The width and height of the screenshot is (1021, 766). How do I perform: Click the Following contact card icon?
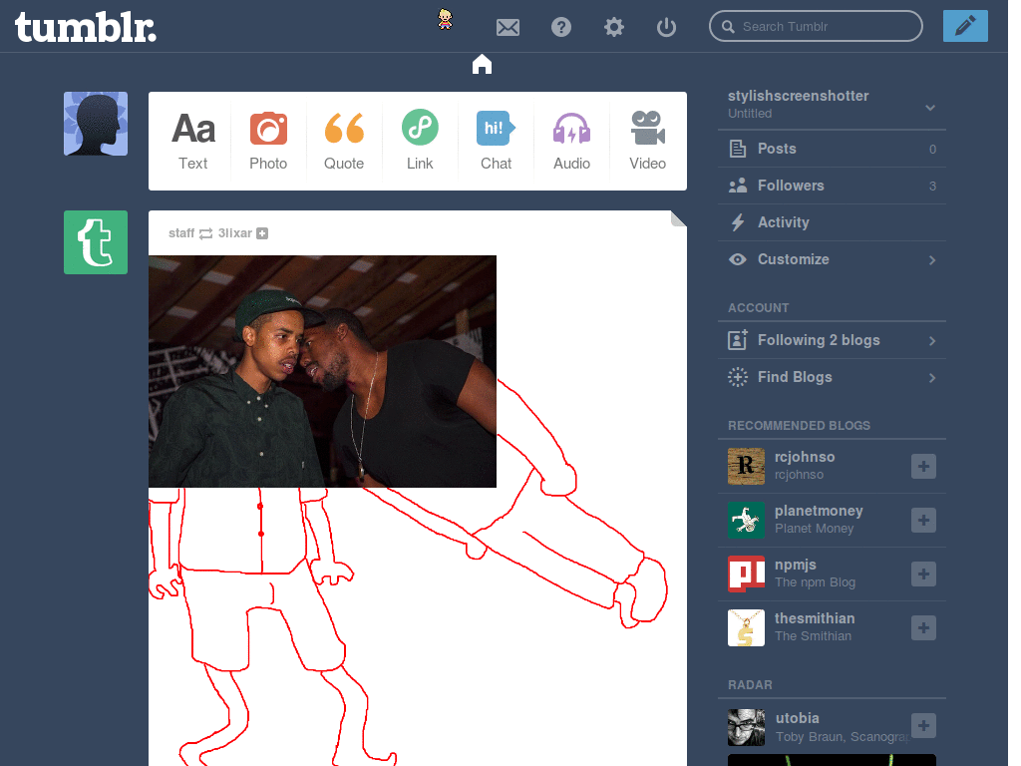click(738, 340)
